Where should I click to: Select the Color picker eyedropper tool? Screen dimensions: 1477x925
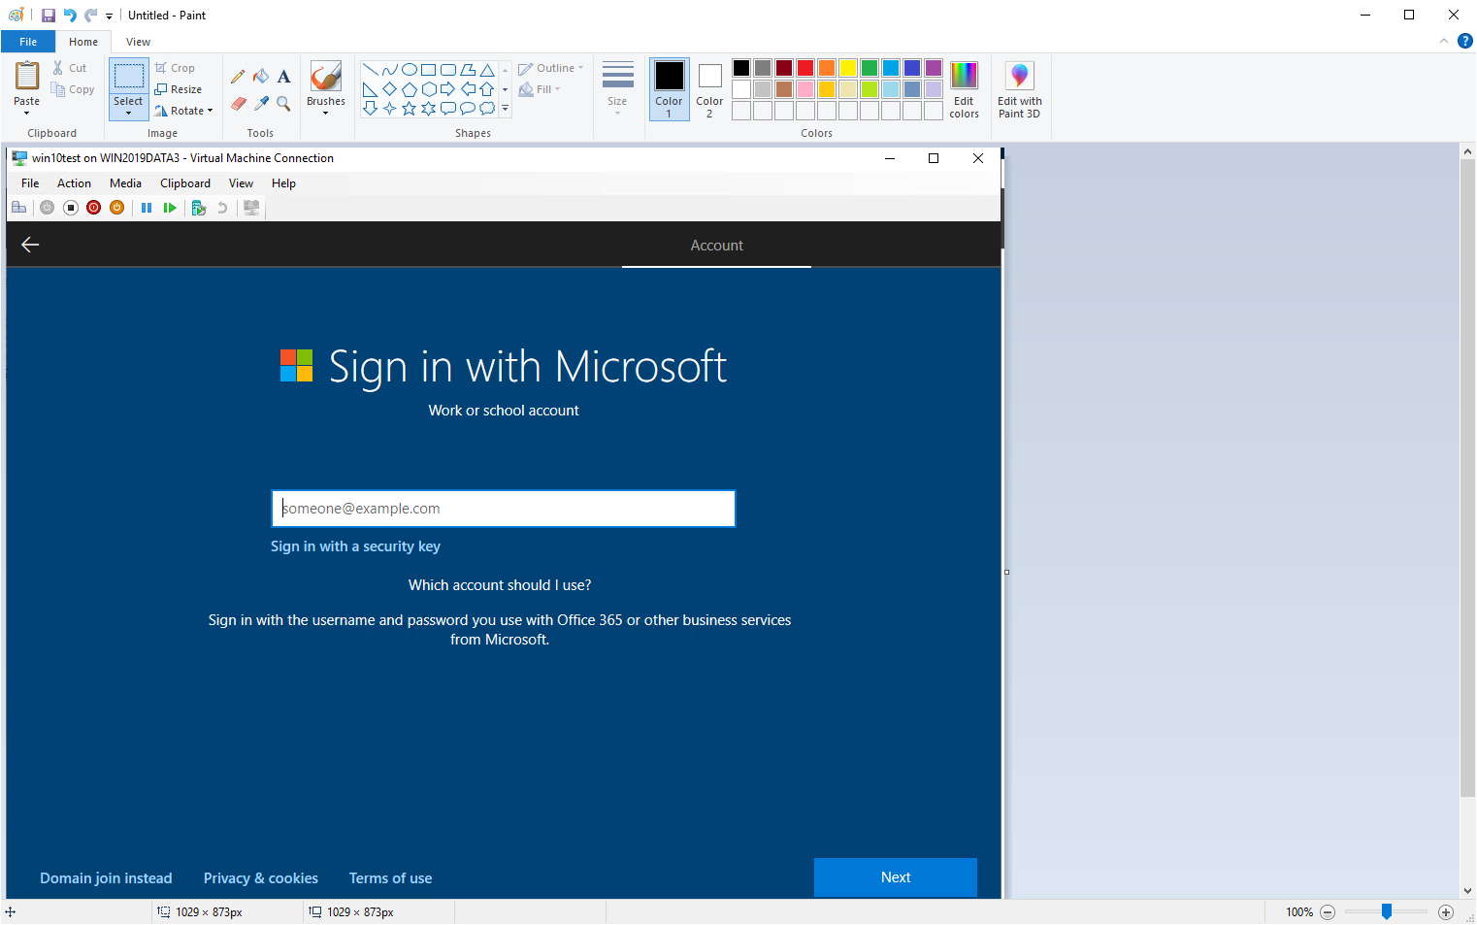click(x=261, y=103)
